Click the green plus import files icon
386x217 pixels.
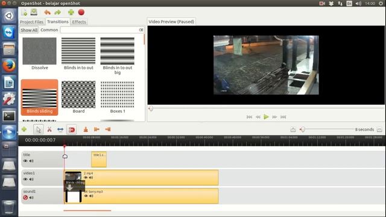(x=71, y=12)
